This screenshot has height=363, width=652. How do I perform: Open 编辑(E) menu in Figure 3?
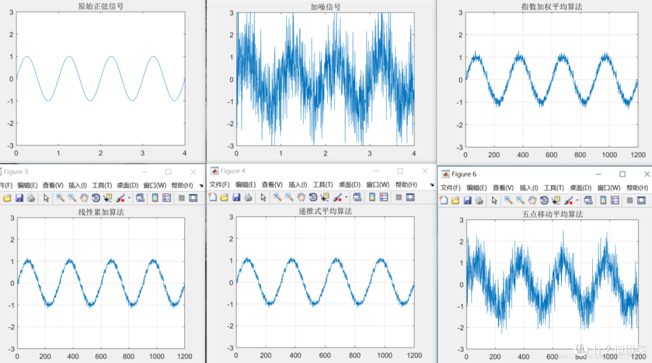[27, 185]
